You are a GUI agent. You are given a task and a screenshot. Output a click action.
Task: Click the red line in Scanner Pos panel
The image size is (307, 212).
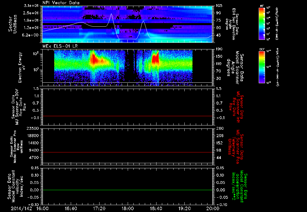coord(127,152)
